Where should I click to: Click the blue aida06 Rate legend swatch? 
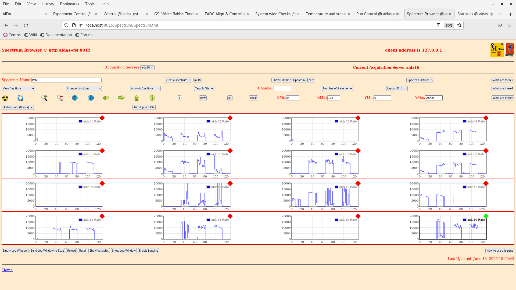pos(208,154)
